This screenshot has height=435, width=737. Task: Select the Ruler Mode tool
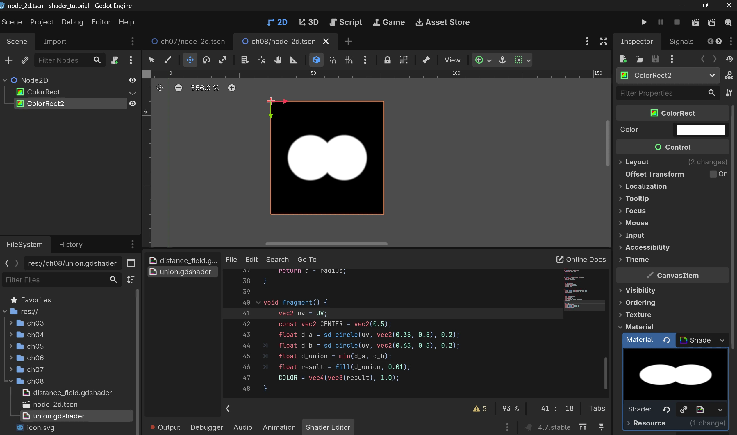294,60
